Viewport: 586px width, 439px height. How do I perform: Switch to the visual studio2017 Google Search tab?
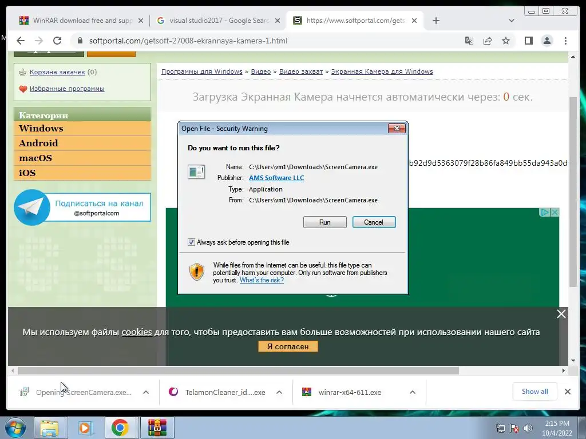pyautogui.click(x=219, y=21)
